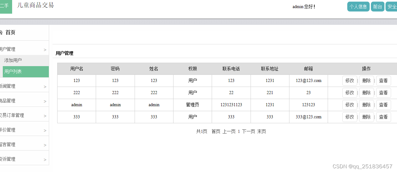Viewport: 397px width, 172px height.
Task: Expand the 投诉管理 chevron arrow
Action: point(45,160)
